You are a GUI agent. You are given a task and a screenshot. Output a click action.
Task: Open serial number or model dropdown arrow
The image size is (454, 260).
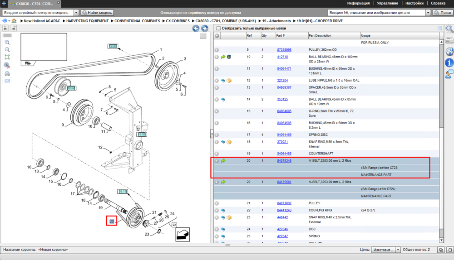click(x=76, y=13)
